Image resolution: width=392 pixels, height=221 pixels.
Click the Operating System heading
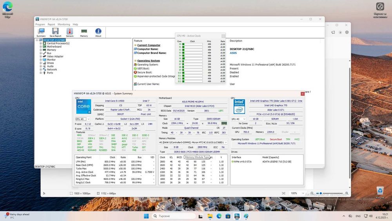[149, 60]
